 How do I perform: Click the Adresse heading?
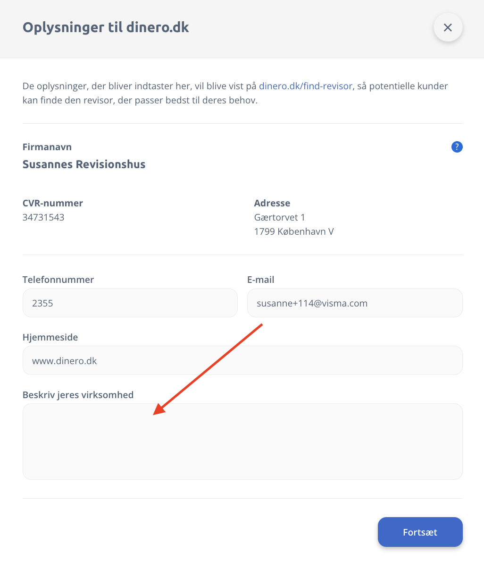pyautogui.click(x=272, y=203)
